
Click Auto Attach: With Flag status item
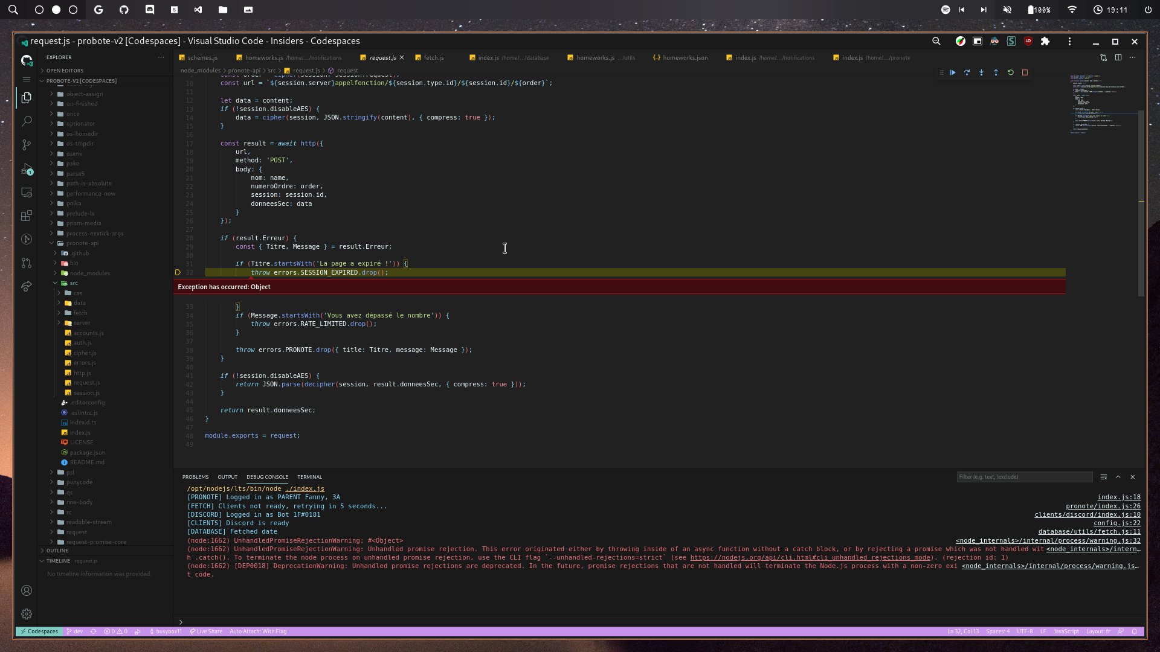[259, 631]
